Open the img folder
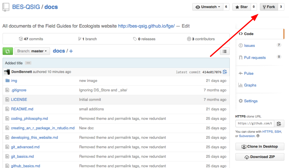 coord(14,81)
